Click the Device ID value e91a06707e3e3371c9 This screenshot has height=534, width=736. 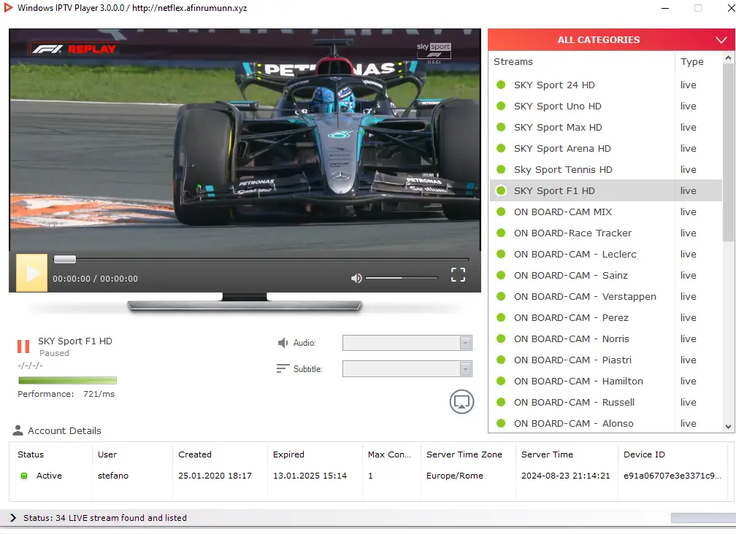(x=672, y=476)
